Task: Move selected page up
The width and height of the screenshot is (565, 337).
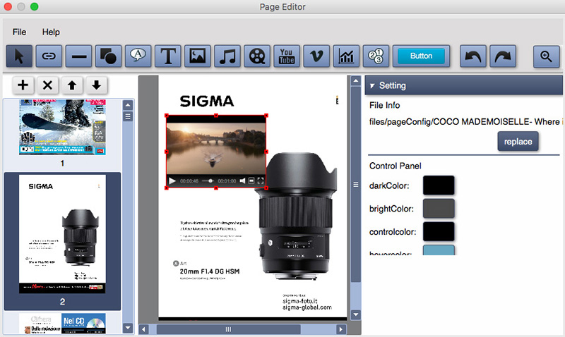Action: (x=72, y=85)
